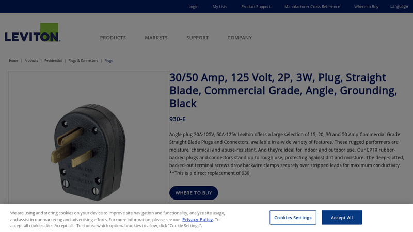Open the Login link
The image size is (413, 232).
pos(193,7)
